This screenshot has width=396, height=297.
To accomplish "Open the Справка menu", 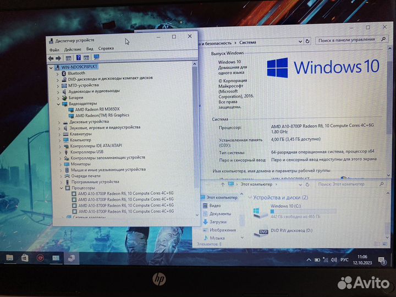I will 106,48.
